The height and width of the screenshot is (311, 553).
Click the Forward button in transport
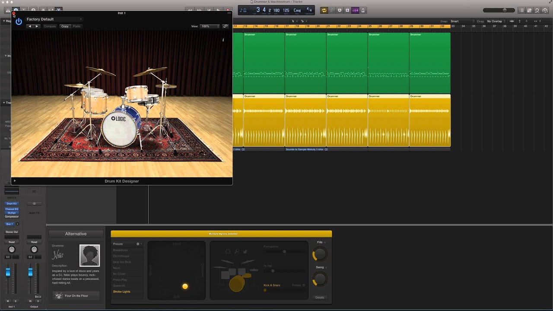coord(199,10)
